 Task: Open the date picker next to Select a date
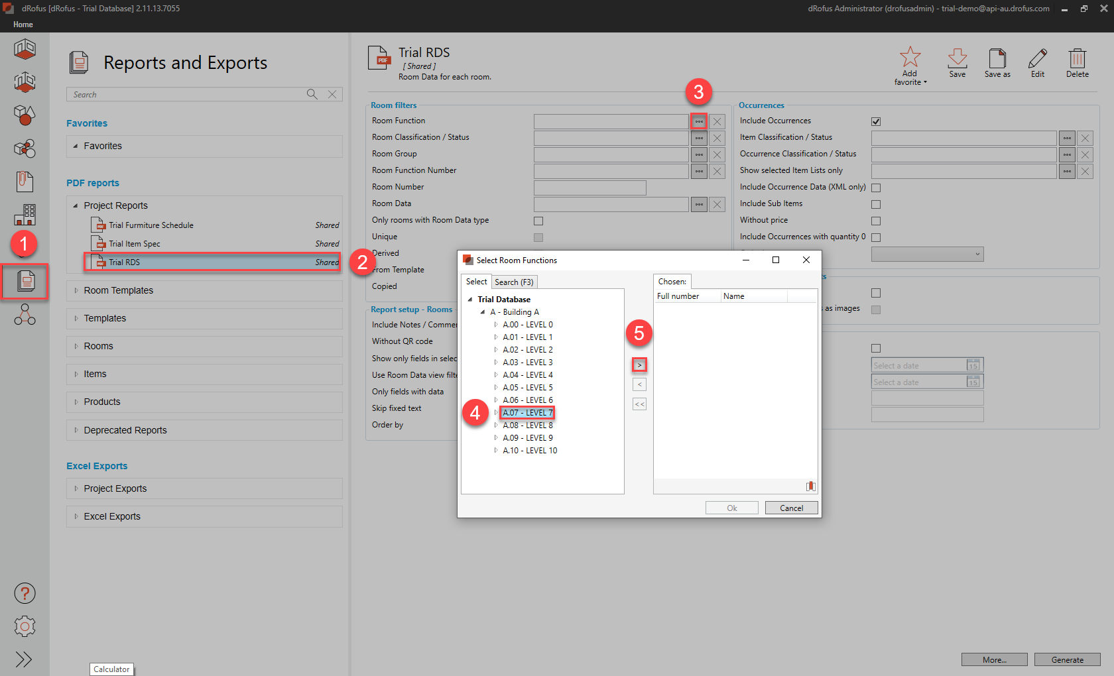973,365
